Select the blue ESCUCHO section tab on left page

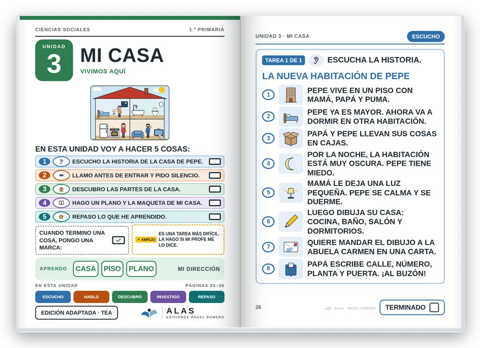pos(53,297)
